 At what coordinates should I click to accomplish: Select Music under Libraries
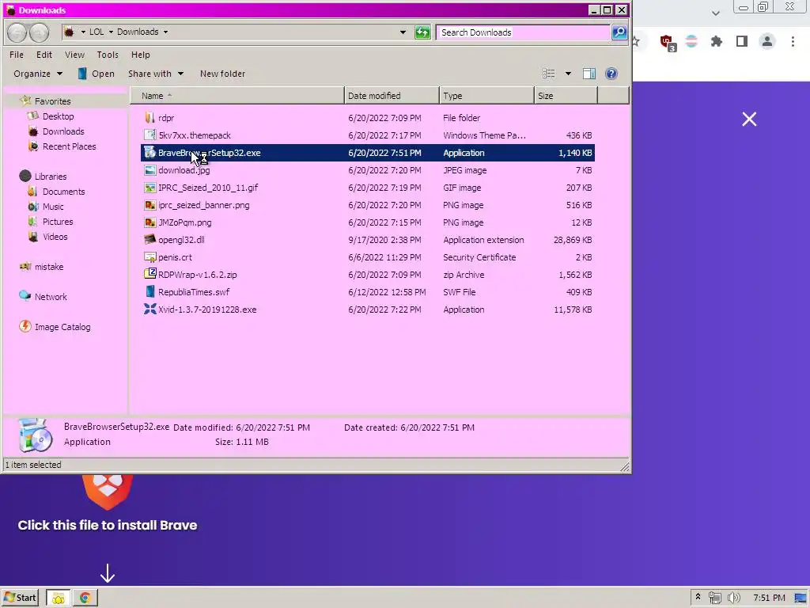[53, 207]
